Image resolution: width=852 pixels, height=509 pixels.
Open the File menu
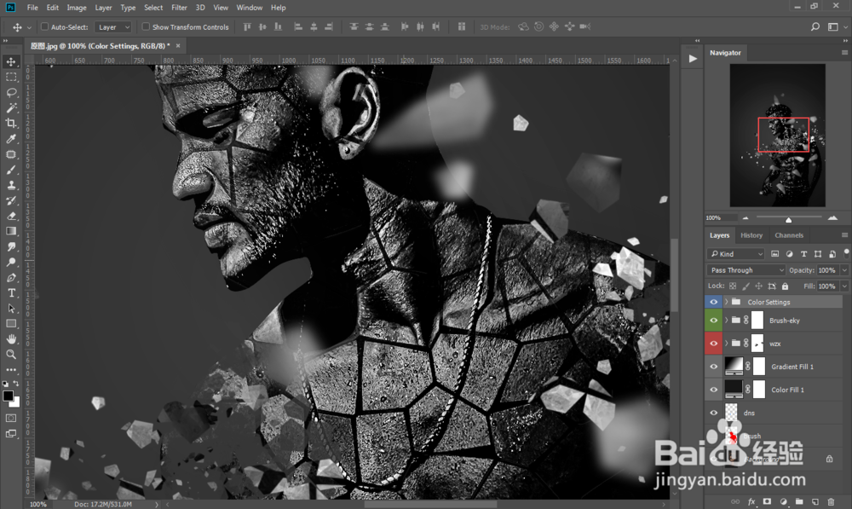(32, 8)
